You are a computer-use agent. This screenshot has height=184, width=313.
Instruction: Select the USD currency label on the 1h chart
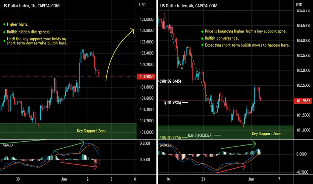coord(142,5)
